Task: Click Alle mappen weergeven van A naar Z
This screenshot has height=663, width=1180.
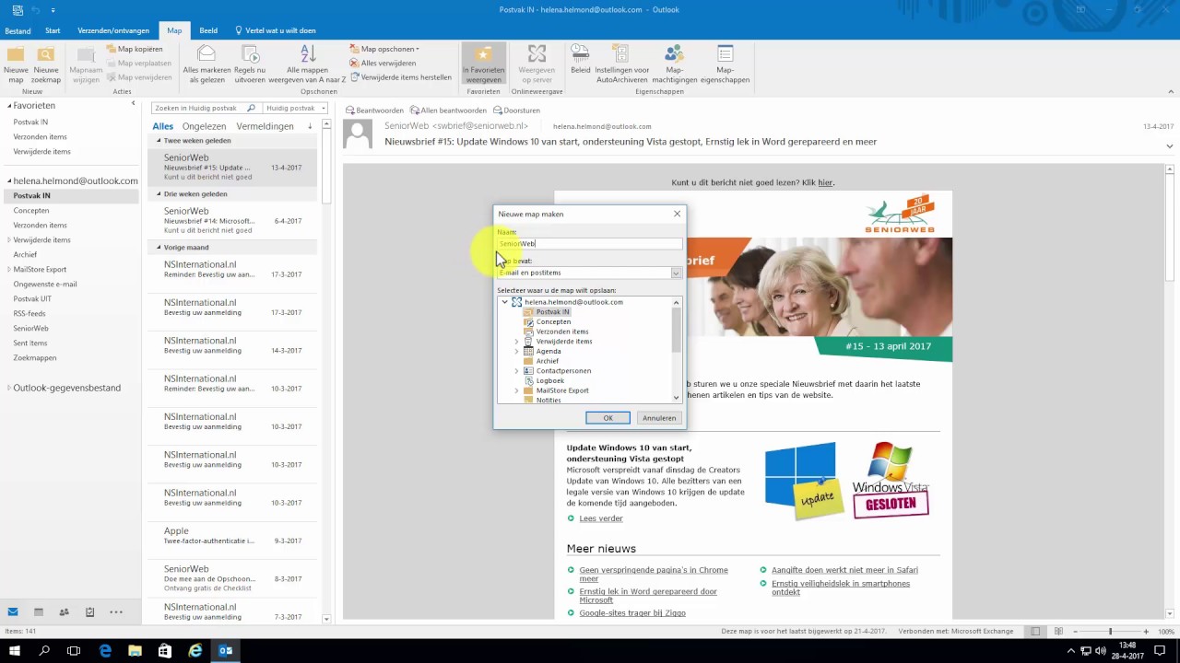Action: [x=307, y=64]
